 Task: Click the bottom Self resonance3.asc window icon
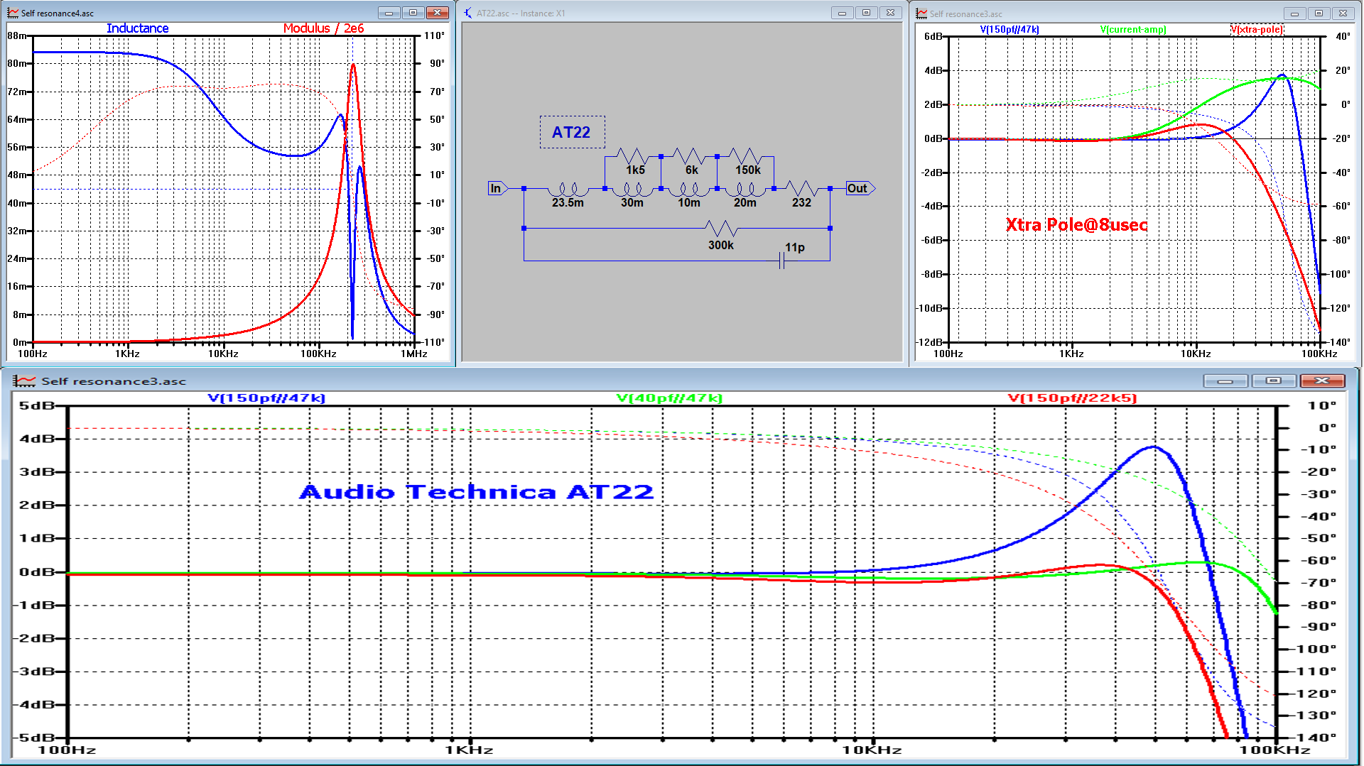point(24,381)
